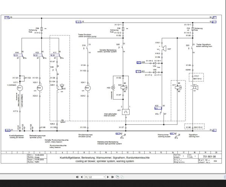Click the M11 cooling air blower motor symbol
The height and width of the screenshot is (187, 226).
(20, 88)
